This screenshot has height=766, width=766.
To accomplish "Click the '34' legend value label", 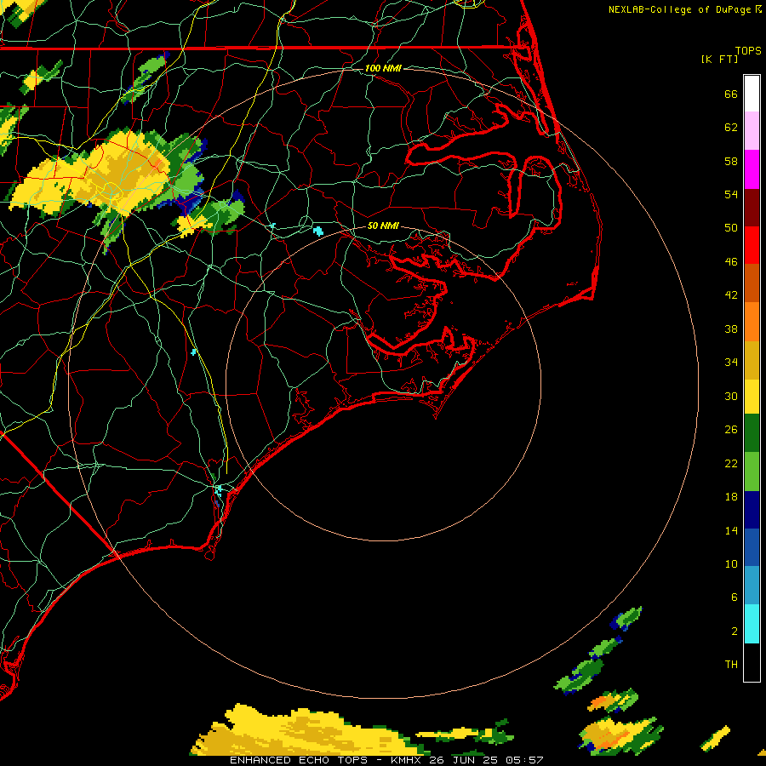I will [x=731, y=363].
